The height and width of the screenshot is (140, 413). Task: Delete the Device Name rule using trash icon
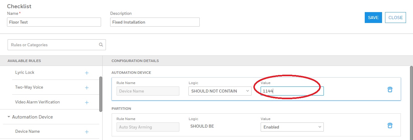coord(390,90)
